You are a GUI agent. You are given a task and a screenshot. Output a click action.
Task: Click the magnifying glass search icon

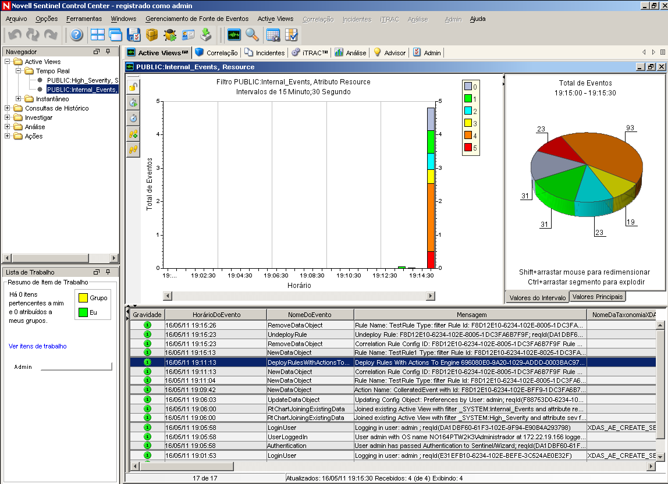pyautogui.click(x=252, y=35)
